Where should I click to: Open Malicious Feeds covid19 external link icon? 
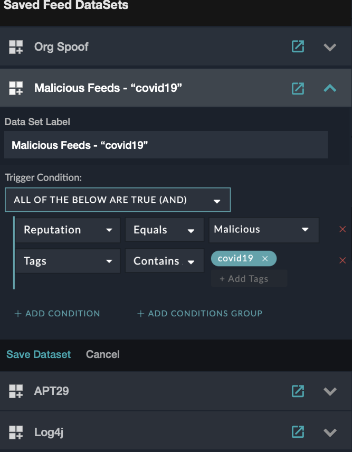pyautogui.click(x=298, y=88)
